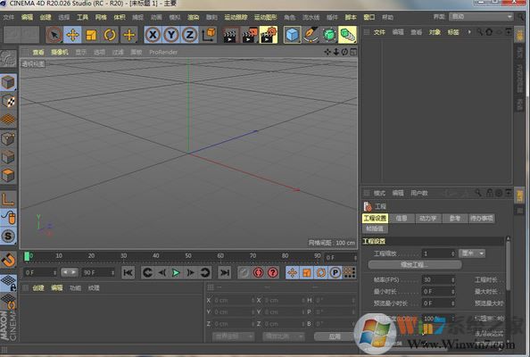530x357 pixels.
Task: Open the 创建 menu in main menu bar
Action: [x=46, y=17]
